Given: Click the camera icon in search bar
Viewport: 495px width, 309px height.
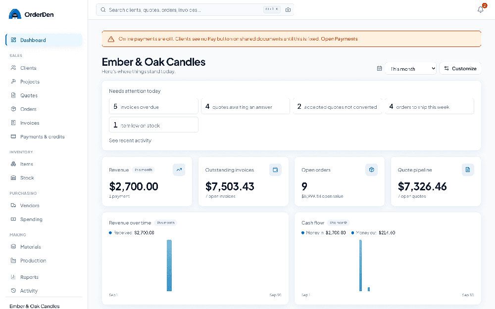Looking at the screenshot, I should (288, 10).
